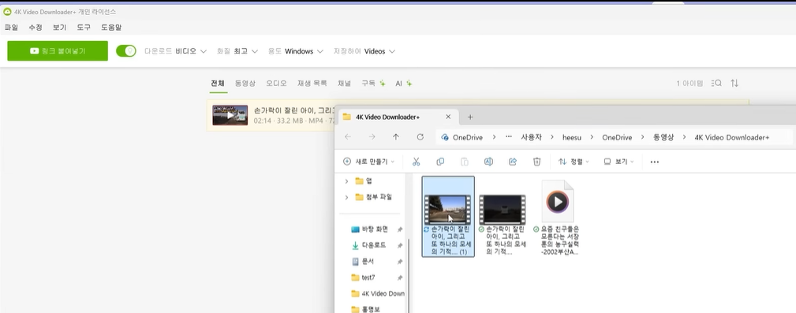The width and height of the screenshot is (796, 313).
Task: Click the sort order arrows icon
Action: [x=734, y=84]
